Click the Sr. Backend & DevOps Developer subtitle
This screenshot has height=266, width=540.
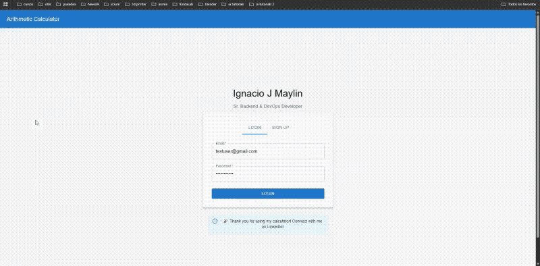[x=268, y=107]
